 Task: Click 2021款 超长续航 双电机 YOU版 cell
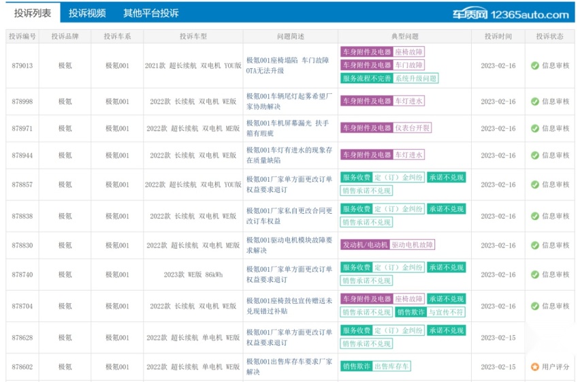[x=193, y=65]
